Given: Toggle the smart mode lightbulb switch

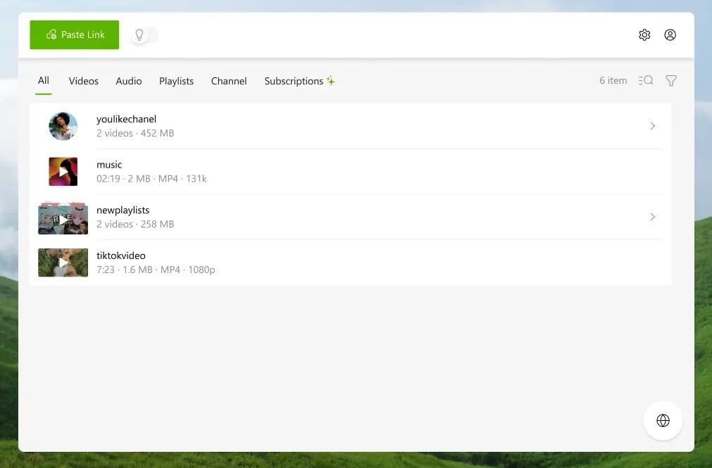Looking at the screenshot, I should click(x=144, y=34).
